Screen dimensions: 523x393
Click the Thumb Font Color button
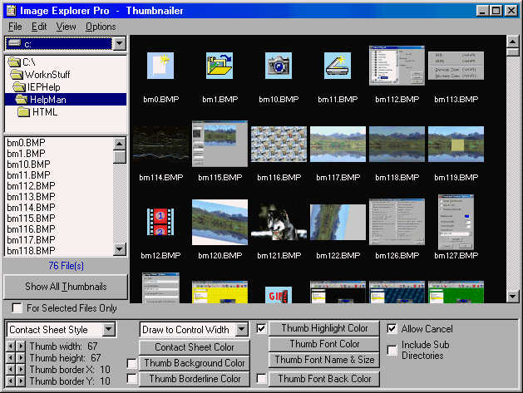[x=324, y=344]
